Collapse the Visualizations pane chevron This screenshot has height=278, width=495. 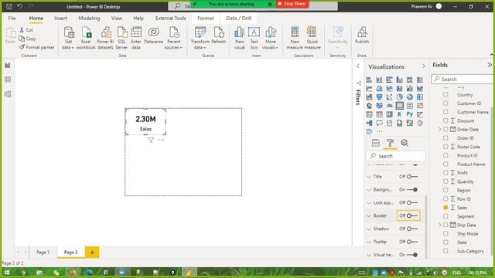click(x=423, y=66)
